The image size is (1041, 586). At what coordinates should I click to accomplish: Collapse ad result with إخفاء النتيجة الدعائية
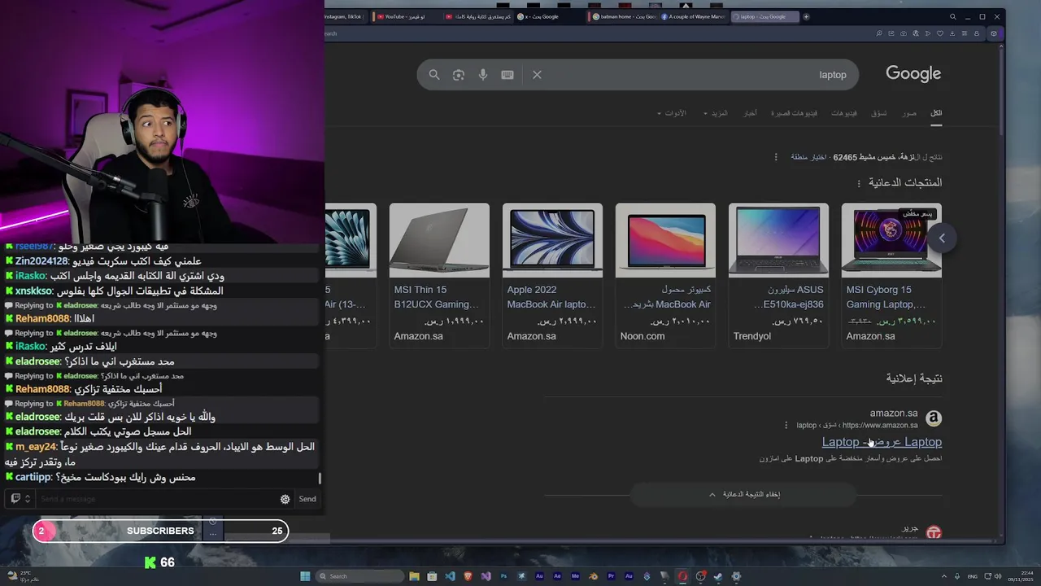[744, 494]
